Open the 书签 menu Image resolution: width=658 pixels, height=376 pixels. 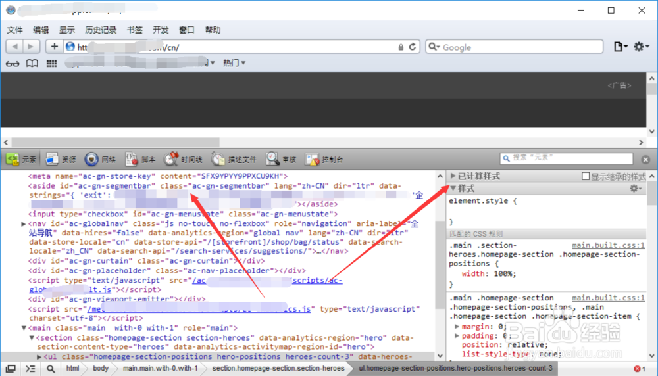135,30
